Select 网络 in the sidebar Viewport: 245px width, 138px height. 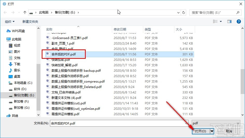[x=12, y=116]
